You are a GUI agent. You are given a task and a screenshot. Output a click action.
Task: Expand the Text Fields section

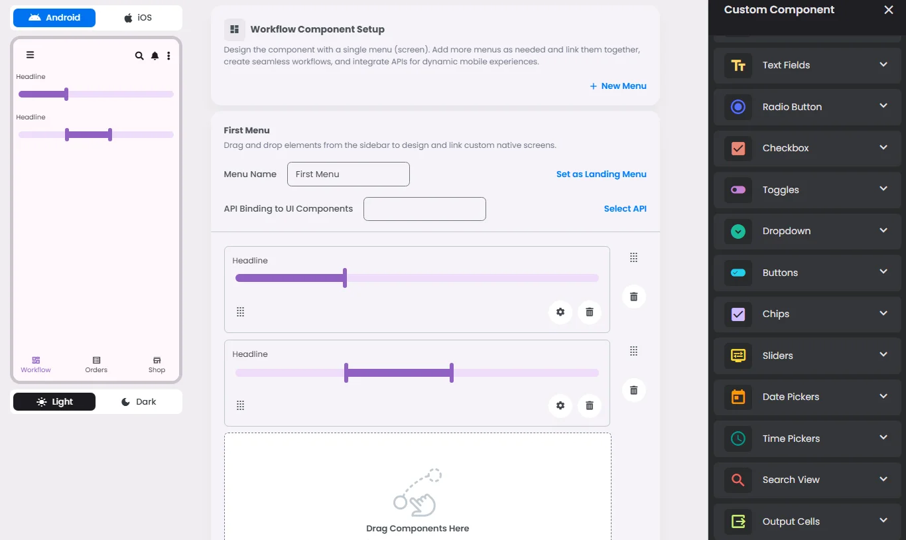pos(883,64)
